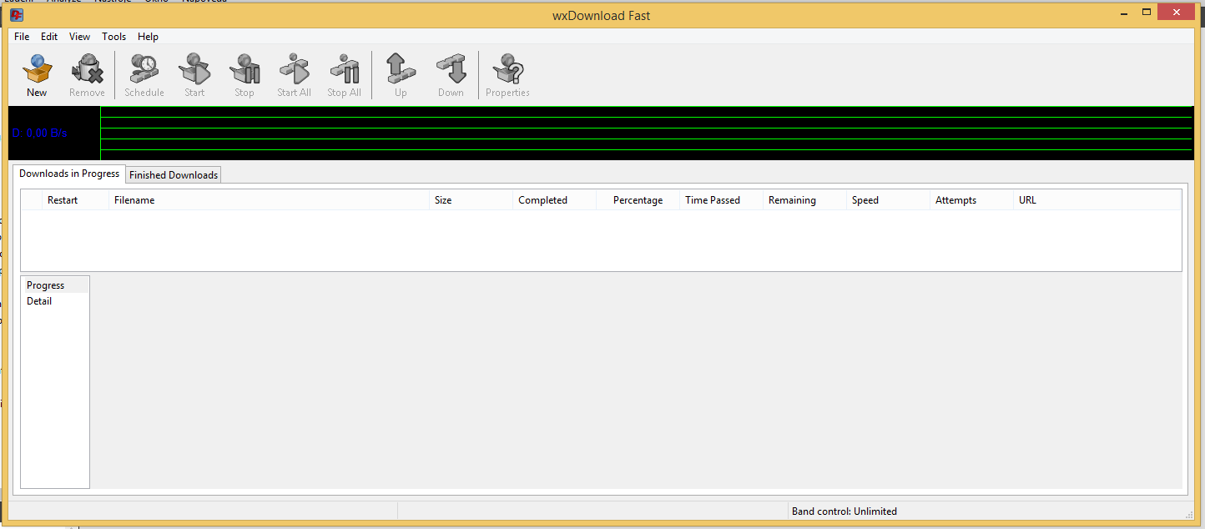Select the Downloads in Progress tab
Screen dimensions: 1205x529
pyautogui.click(x=69, y=174)
